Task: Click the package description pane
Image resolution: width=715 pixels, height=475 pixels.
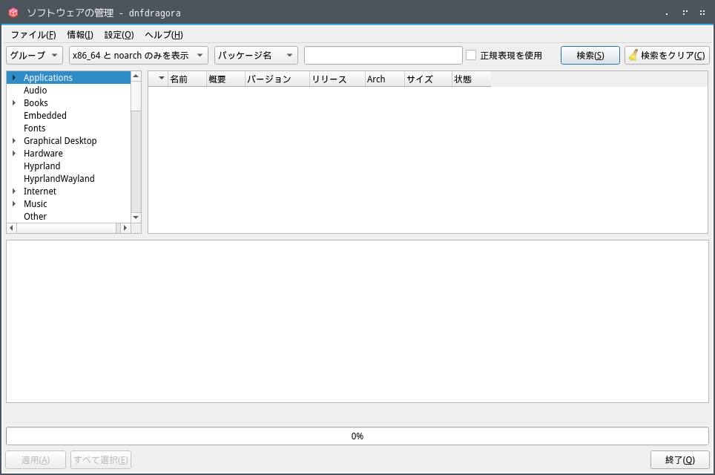Action: [357, 321]
